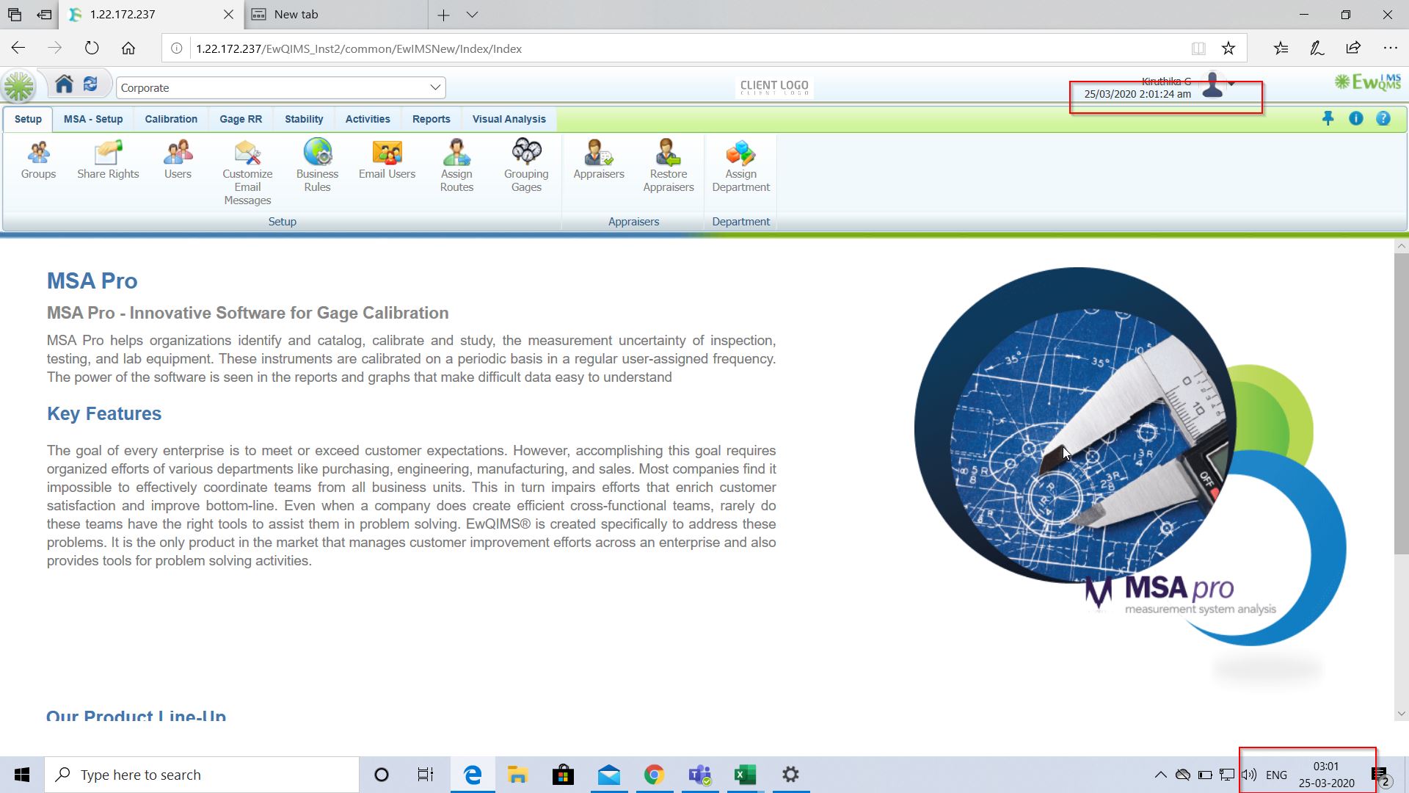Open the Windows Start menu

tap(22, 775)
